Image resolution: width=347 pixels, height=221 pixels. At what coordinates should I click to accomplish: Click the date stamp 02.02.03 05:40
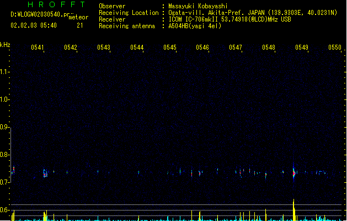(x=34, y=25)
